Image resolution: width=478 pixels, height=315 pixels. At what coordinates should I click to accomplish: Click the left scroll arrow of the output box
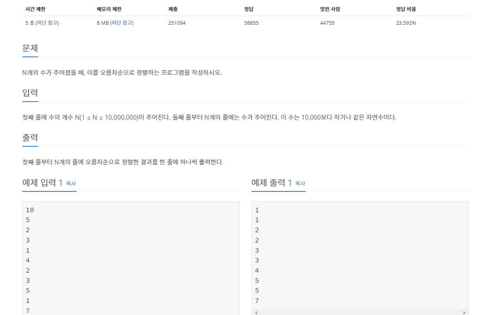tap(255, 312)
